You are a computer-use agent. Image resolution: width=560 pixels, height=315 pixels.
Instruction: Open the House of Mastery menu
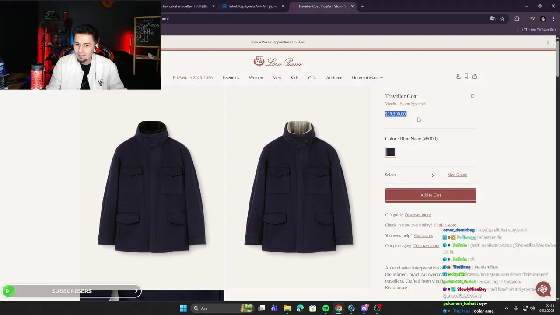coord(367,77)
